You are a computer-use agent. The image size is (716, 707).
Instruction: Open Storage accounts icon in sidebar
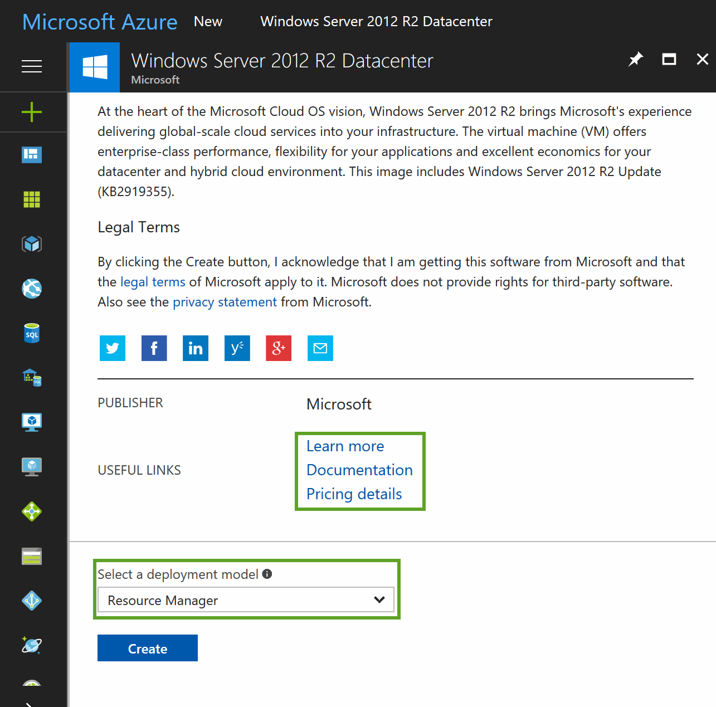[32, 556]
